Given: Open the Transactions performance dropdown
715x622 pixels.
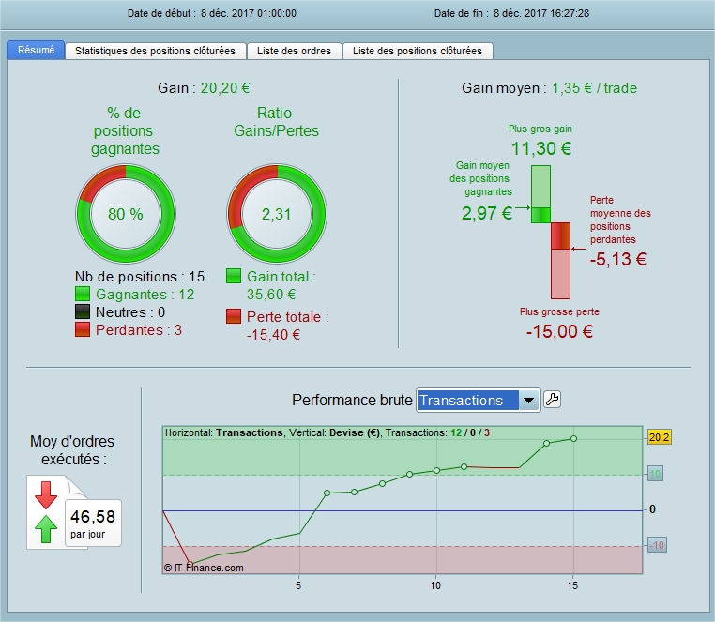Looking at the screenshot, I should click(479, 401).
